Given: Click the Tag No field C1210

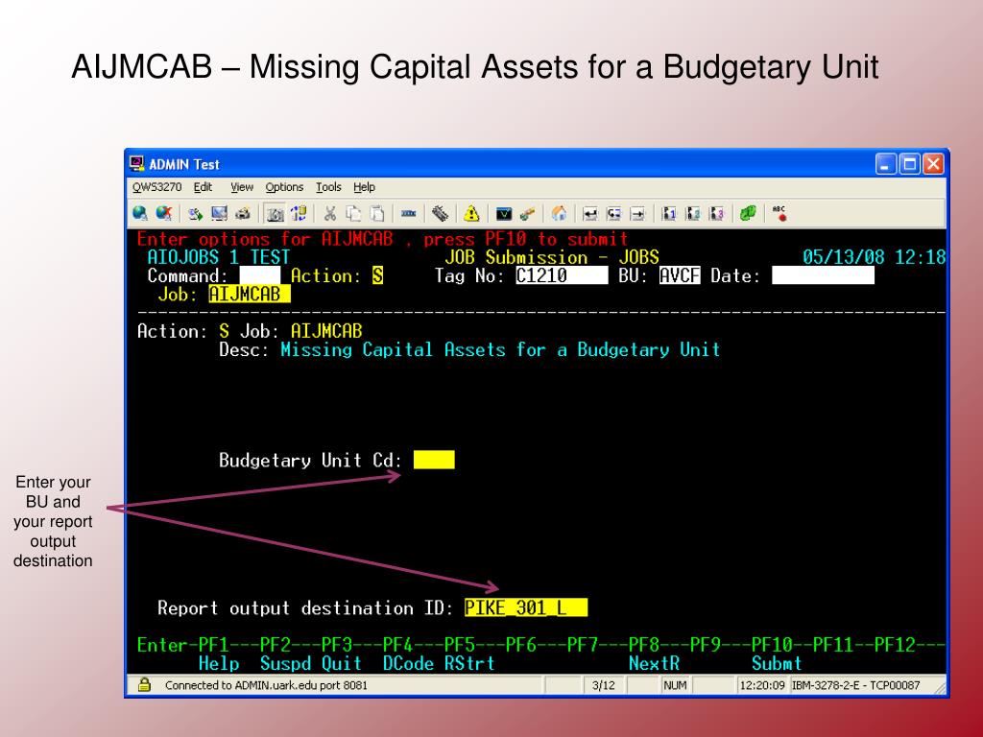Looking at the screenshot, I should pos(562,275).
